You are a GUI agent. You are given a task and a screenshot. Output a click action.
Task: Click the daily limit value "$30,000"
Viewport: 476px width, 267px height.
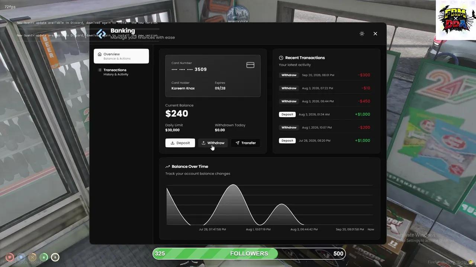(173, 130)
